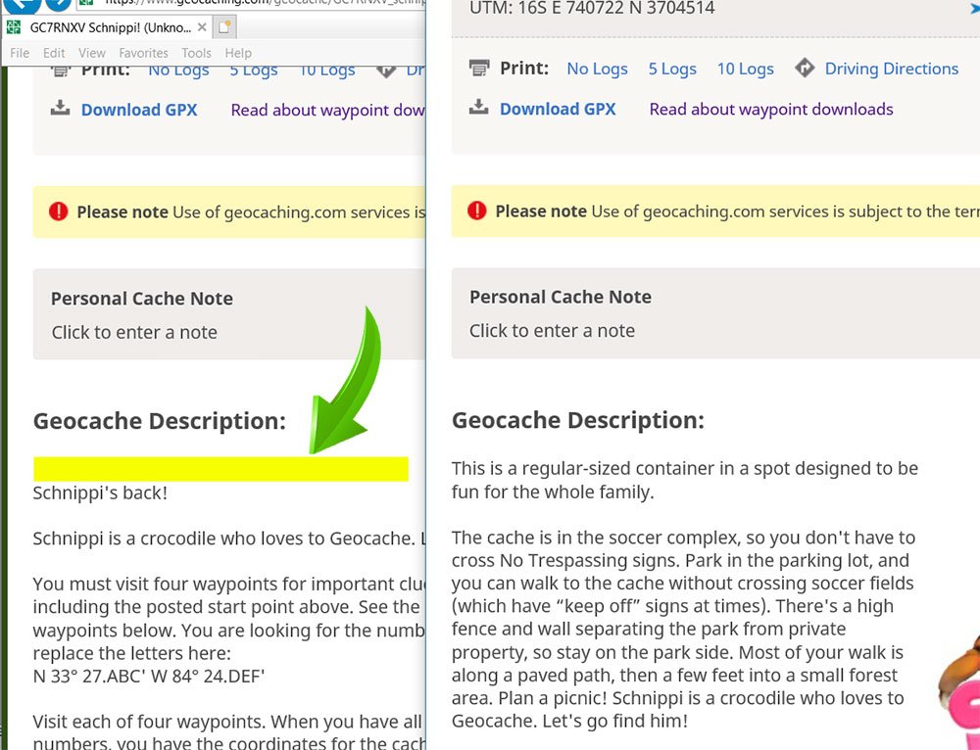Click Personal Cache Note heading in right window
Viewport: 980px width, 750px height.
(x=561, y=297)
